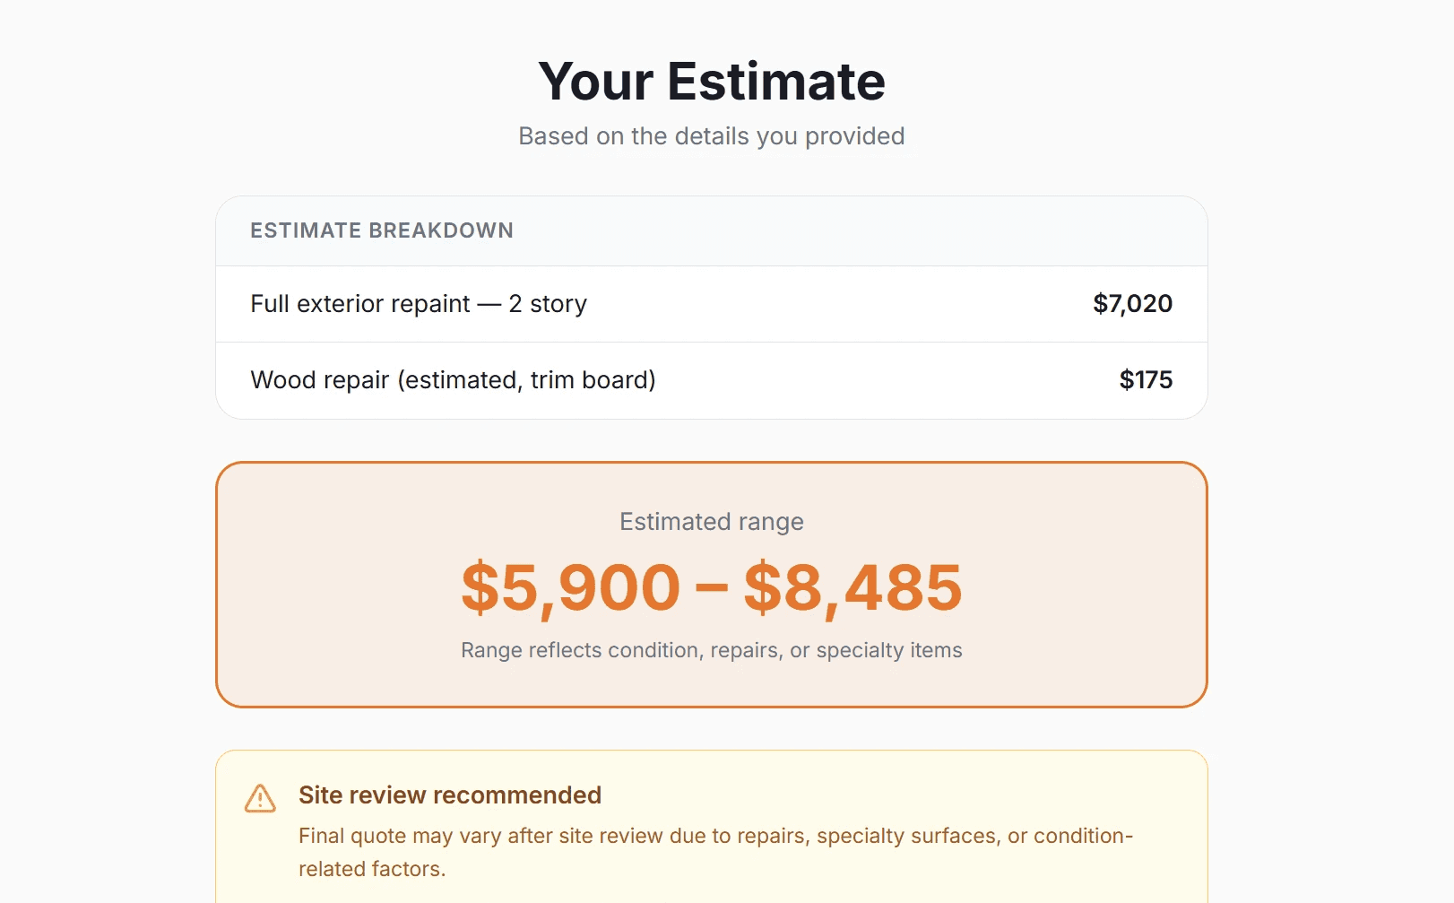The height and width of the screenshot is (903, 1454).
Task: Click the "related factors." trailing text
Action: click(372, 869)
